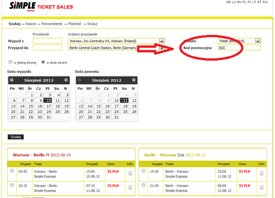Go to previous month in departure calendar
Viewport: 275px width, 198px height.
(12, 80)
